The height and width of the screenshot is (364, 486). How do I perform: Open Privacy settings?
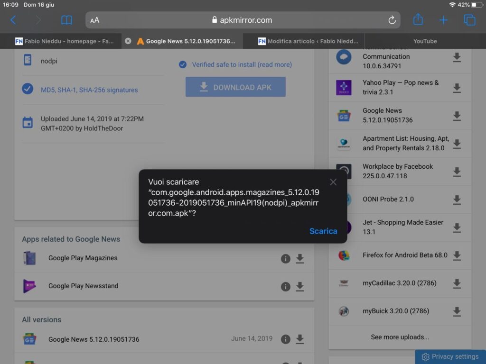point(450,356)
